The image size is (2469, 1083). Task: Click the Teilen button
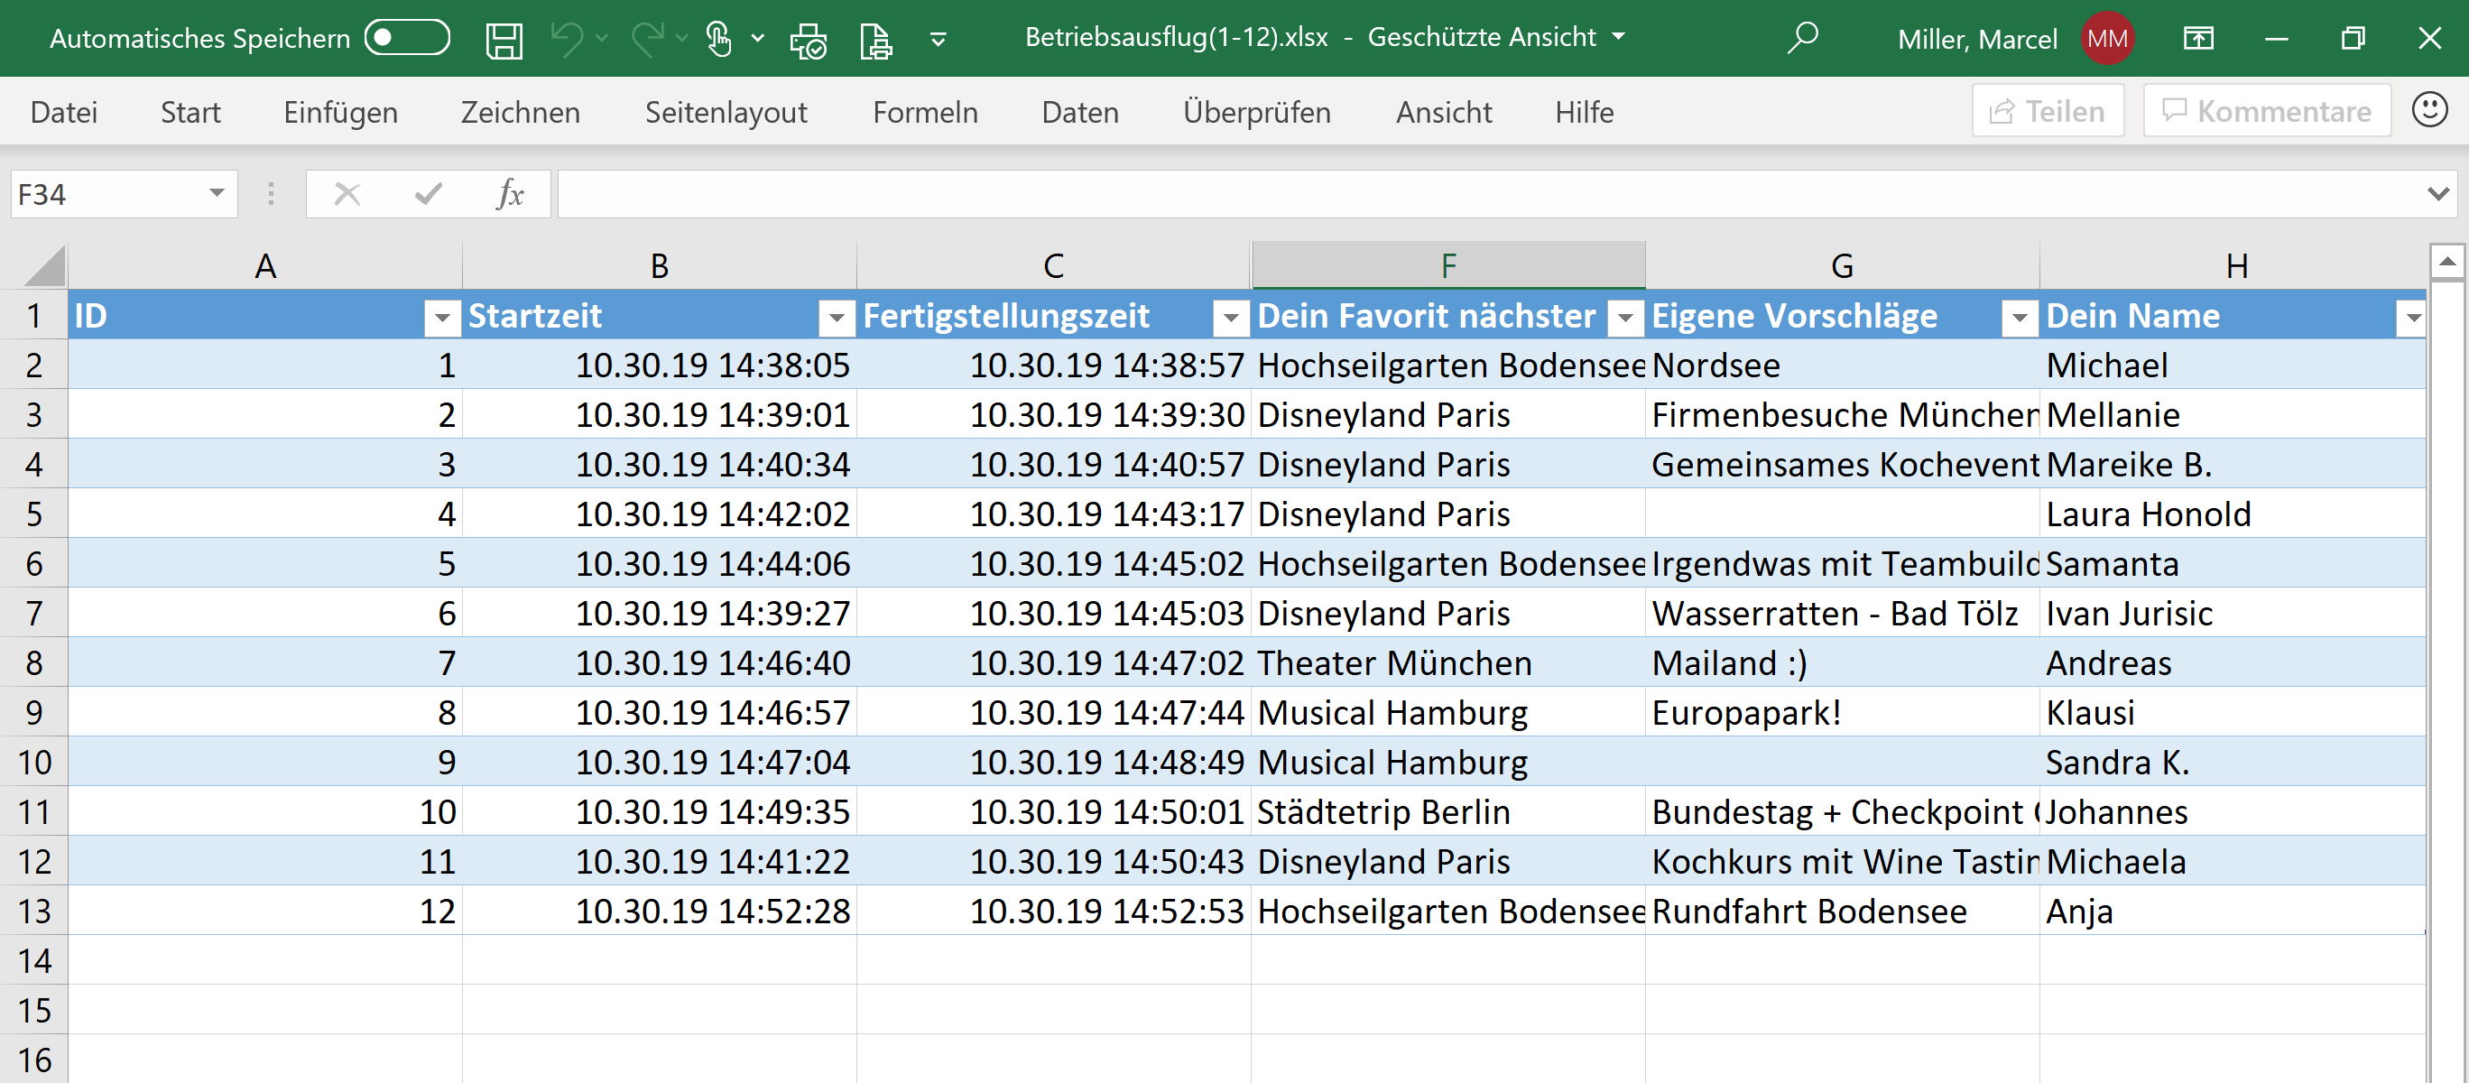2048,111
